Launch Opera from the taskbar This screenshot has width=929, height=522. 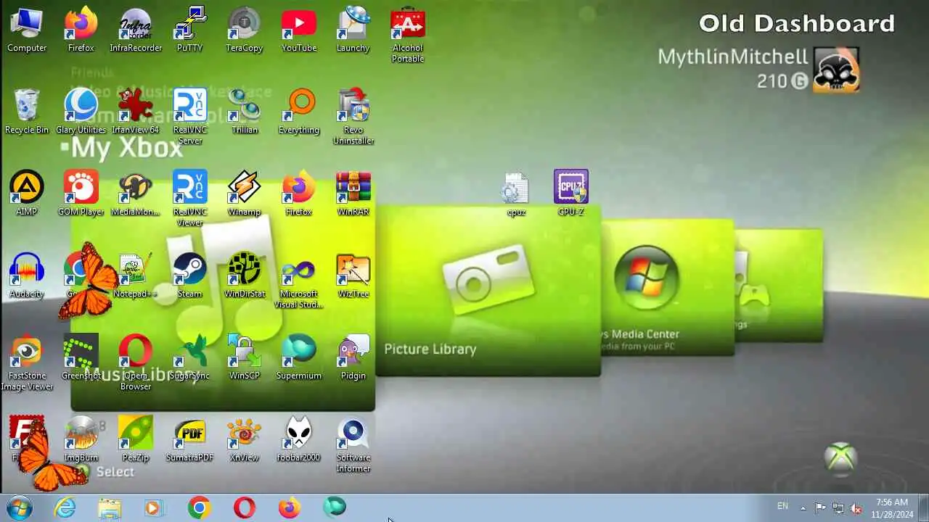245,508
